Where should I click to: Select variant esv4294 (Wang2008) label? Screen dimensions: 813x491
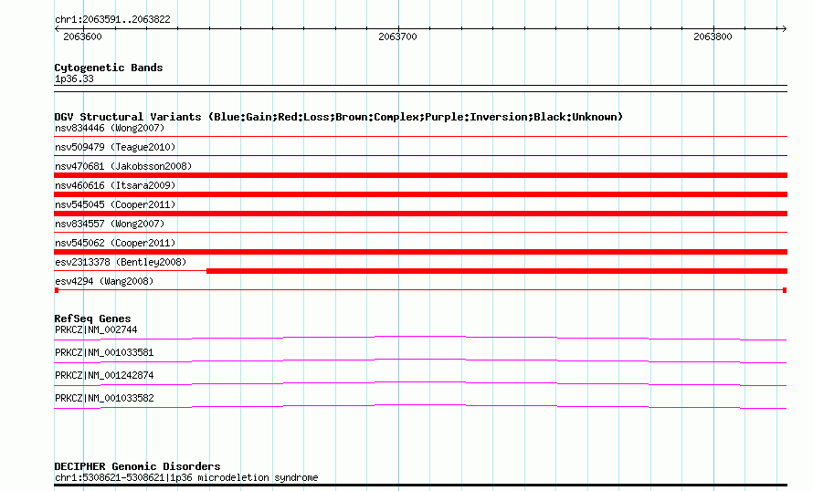[x=104, y=281]
